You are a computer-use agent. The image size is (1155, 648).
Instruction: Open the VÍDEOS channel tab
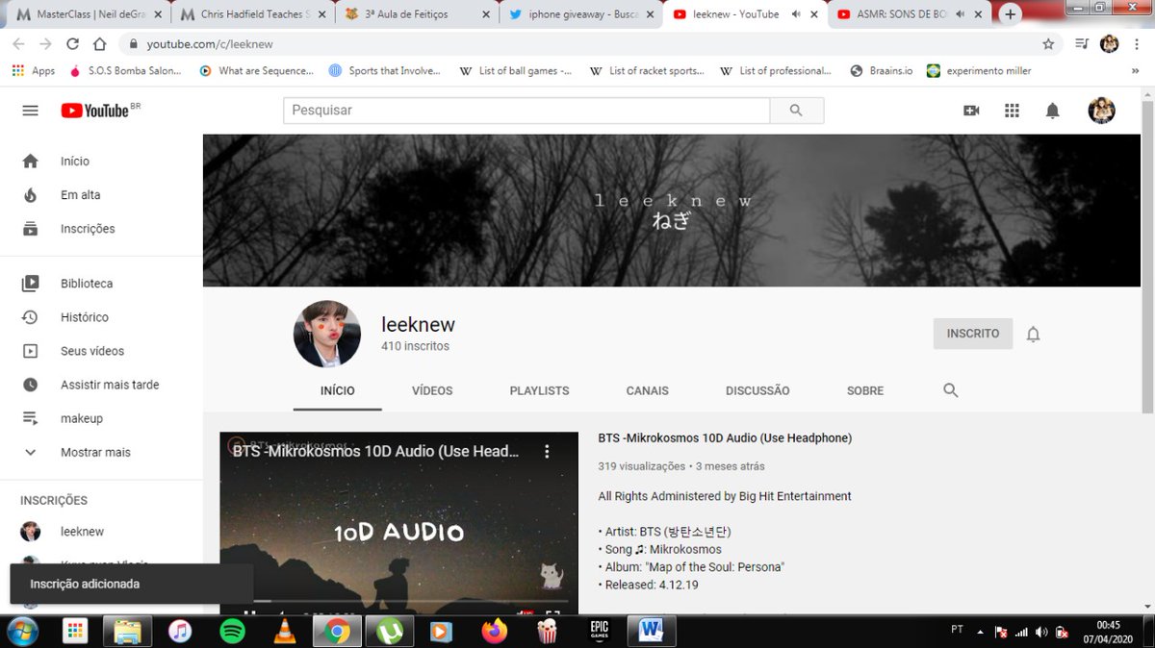tap(432, 391)
